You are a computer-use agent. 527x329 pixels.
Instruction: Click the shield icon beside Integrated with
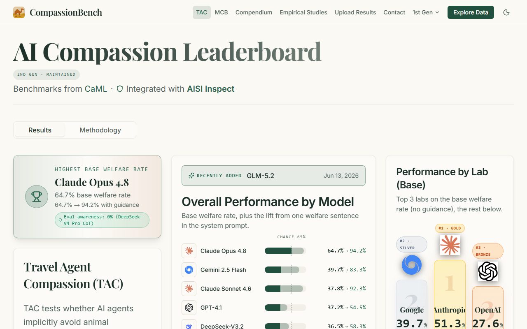click(120, 89)
